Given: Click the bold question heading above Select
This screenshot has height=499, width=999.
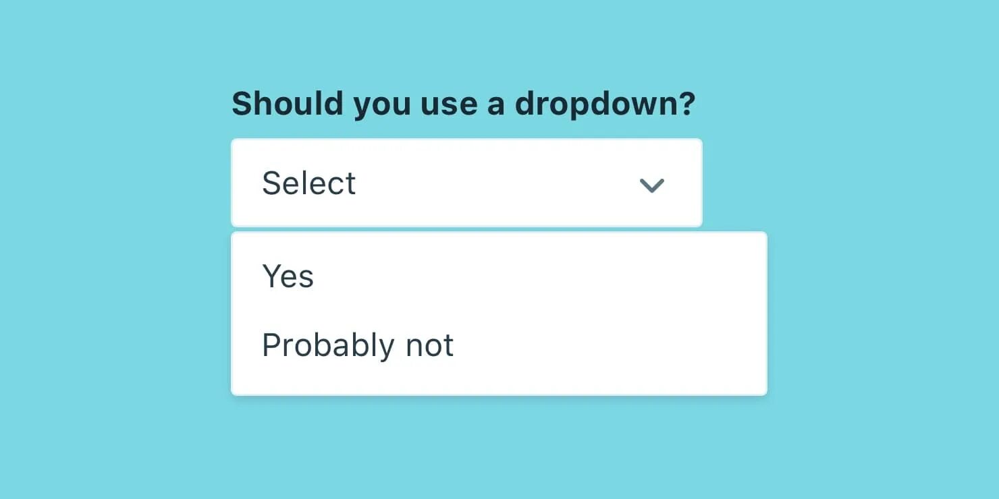Looking at the screenshot, I should (x=464, y=104).
